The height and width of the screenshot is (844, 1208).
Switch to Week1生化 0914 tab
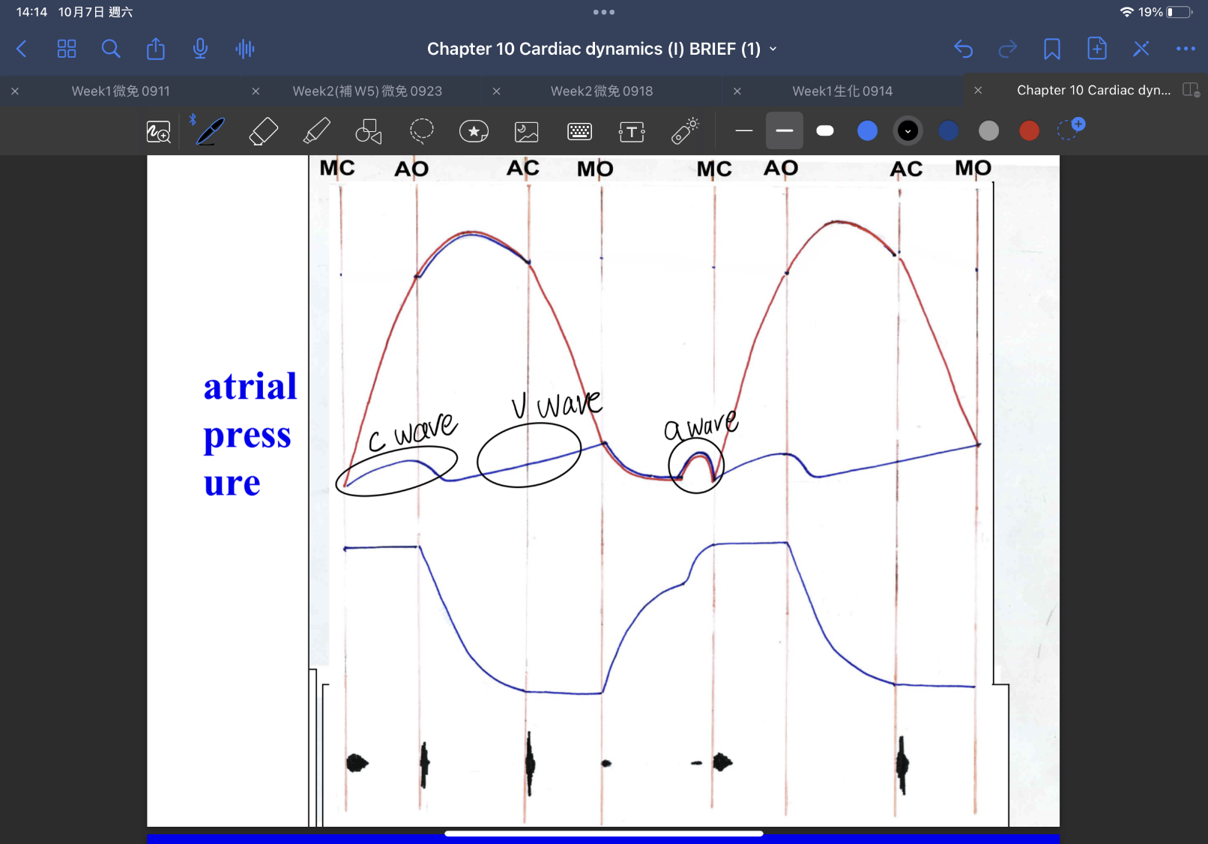(842, 91)
